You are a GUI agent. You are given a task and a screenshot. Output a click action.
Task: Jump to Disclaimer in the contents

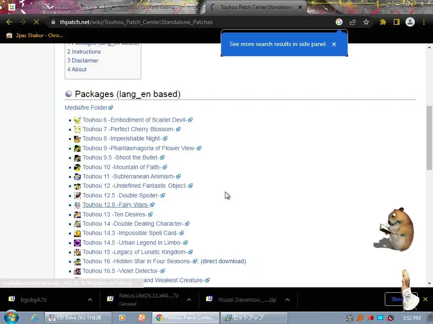pos(83,60)
